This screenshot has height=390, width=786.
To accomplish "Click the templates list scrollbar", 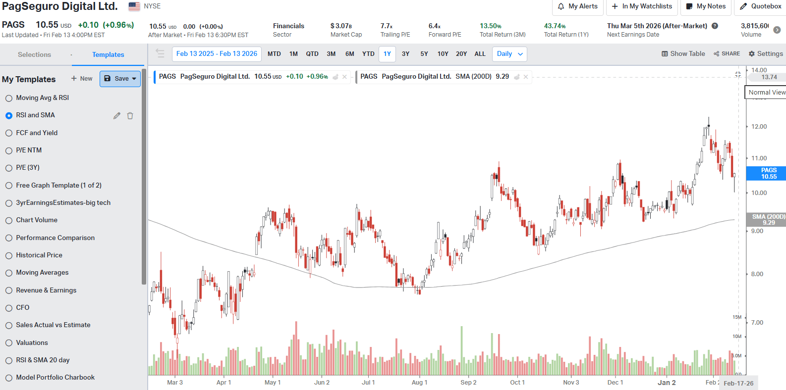I will [144, 177].
